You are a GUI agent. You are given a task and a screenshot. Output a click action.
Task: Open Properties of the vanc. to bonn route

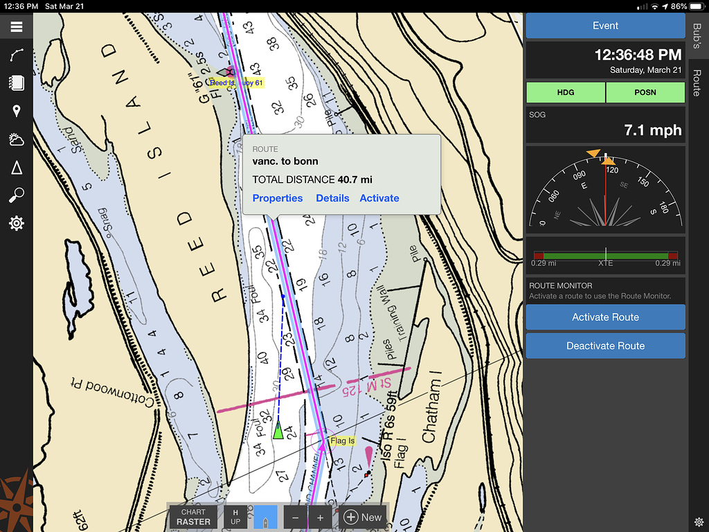click(277, 198)
